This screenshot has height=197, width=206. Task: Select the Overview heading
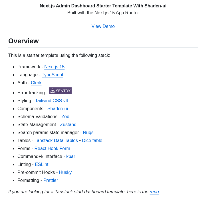point(23,41)
